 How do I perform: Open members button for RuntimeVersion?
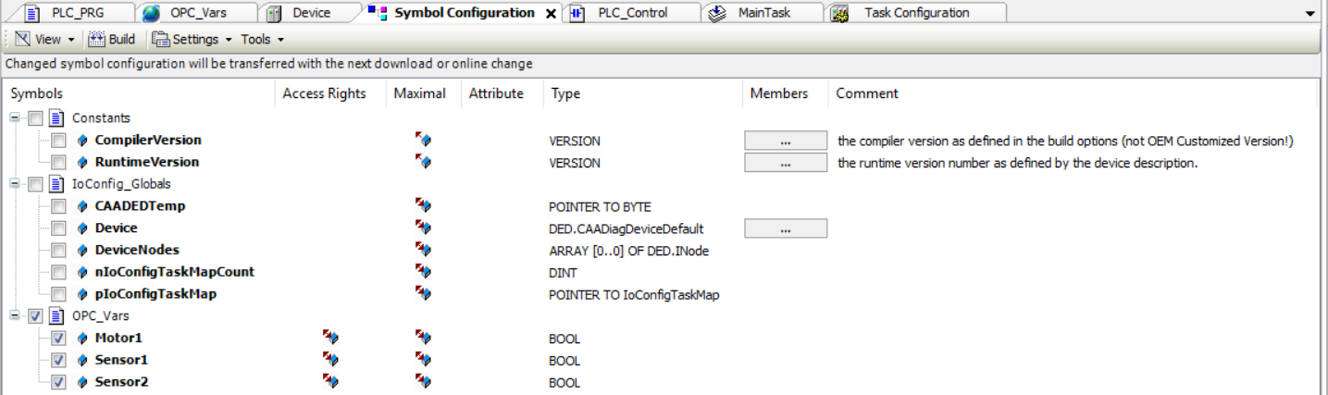785,163
